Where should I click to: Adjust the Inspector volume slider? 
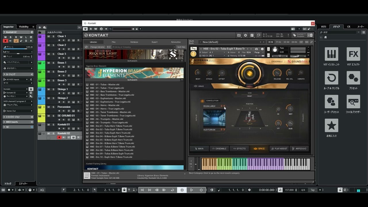click(18, 49)
